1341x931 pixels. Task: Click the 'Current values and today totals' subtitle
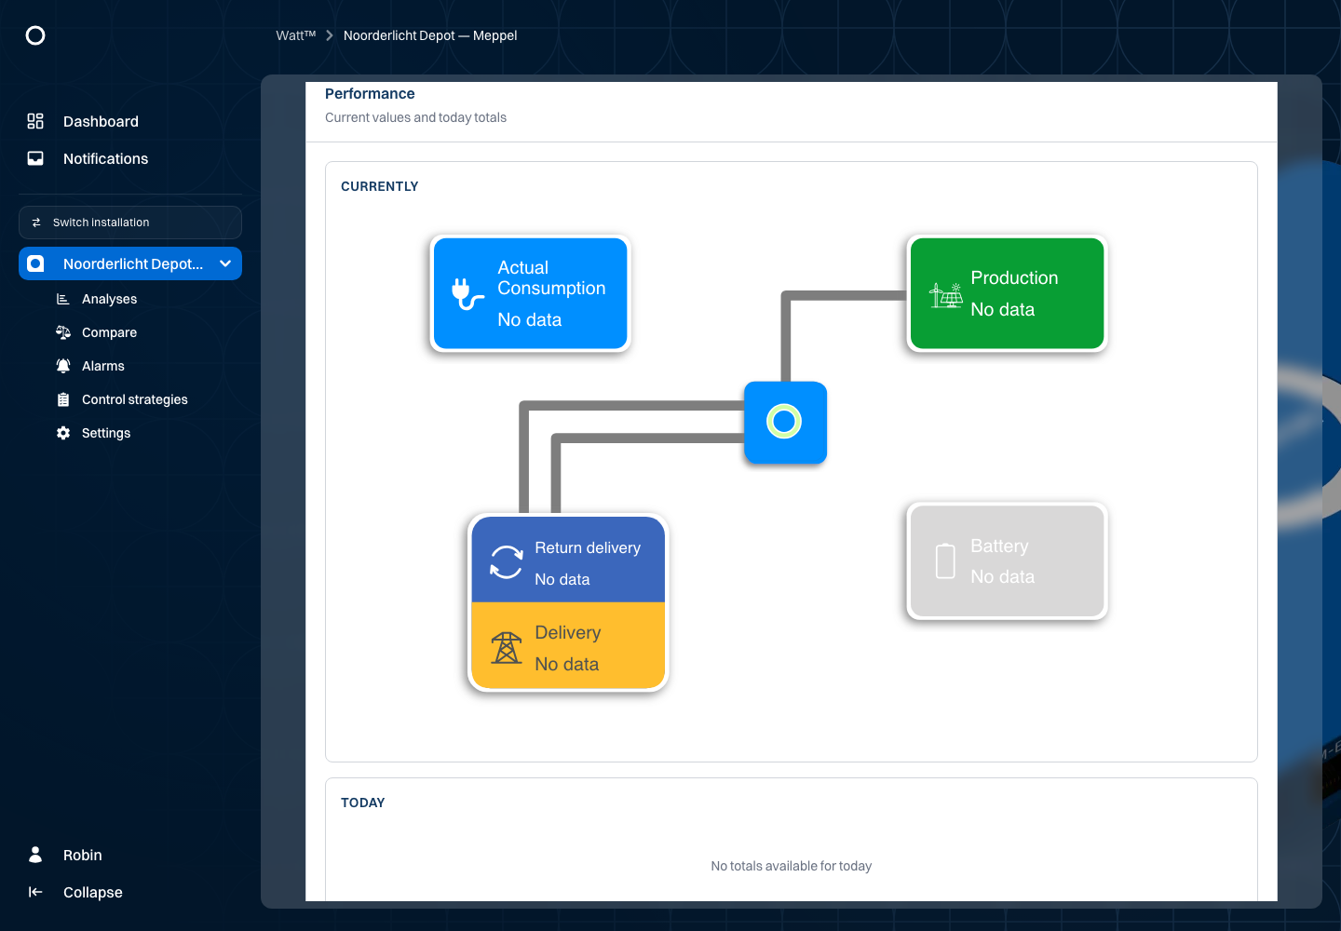415,117
